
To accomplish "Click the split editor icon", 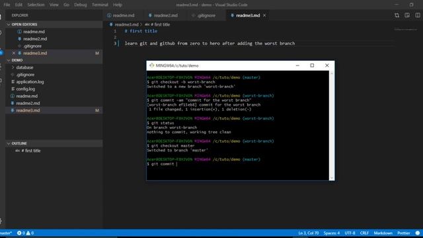I will point(418,15).
